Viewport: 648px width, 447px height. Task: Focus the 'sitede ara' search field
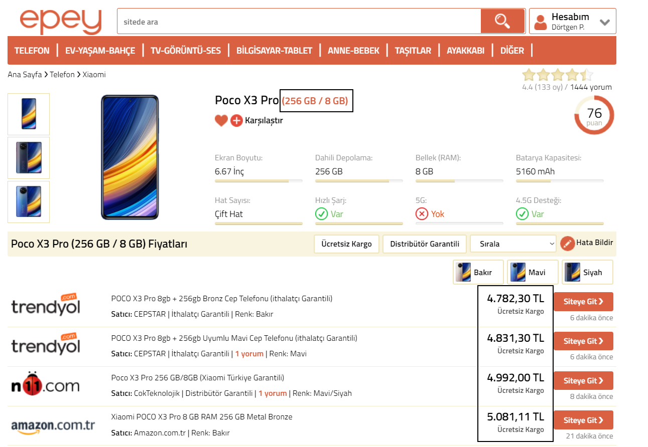tap(299, 22)
